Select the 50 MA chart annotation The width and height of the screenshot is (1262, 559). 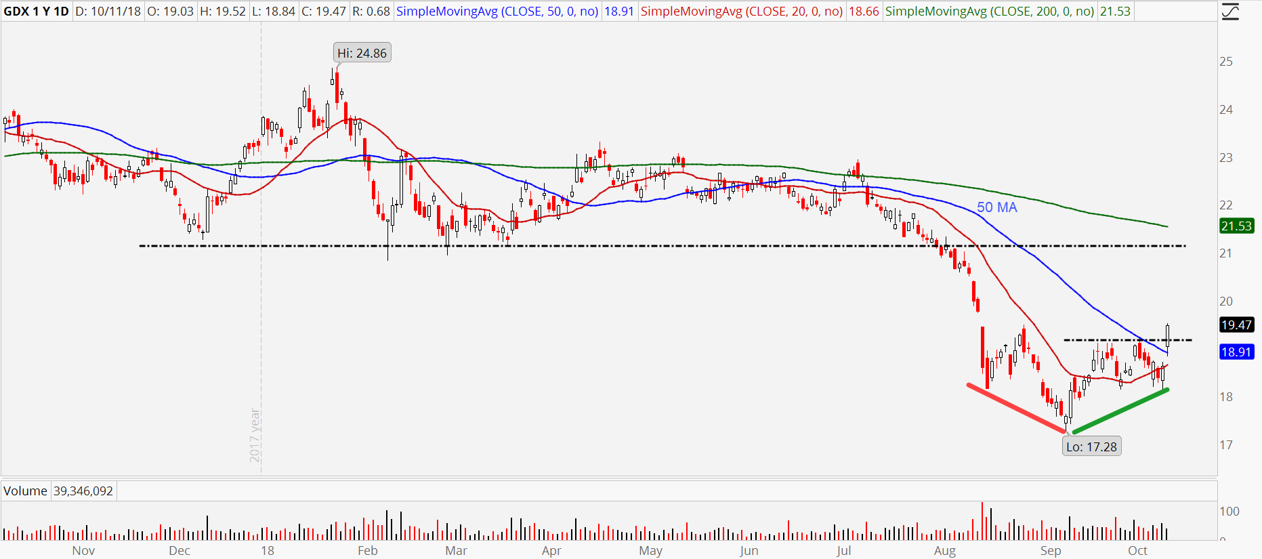click(997, 207)
